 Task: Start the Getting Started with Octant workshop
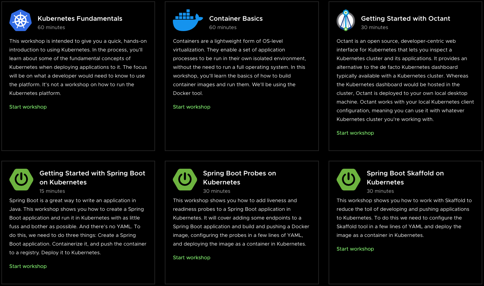(x=355, y=133)
